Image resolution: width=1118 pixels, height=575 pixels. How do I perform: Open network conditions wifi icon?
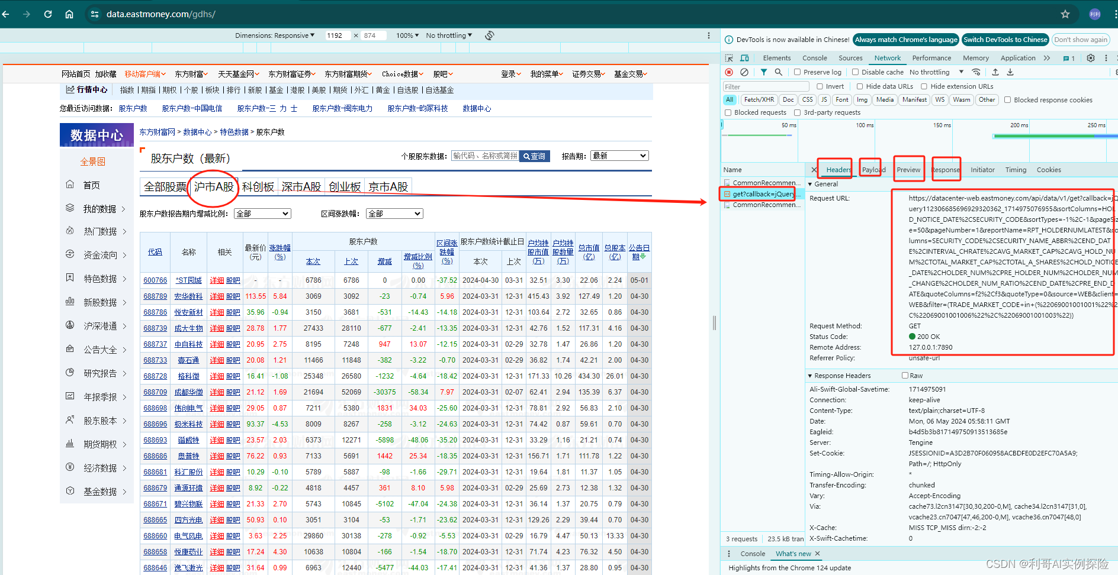click(x=976, y=72)
